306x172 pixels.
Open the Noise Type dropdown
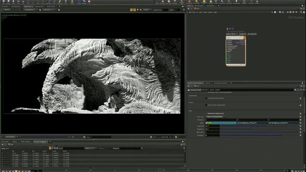coord(216,117)
